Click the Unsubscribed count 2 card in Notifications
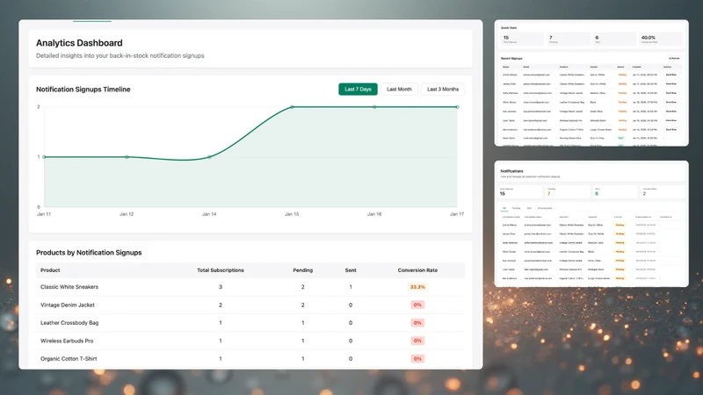This screenshot has width=703, height=395. click(663, 191)
